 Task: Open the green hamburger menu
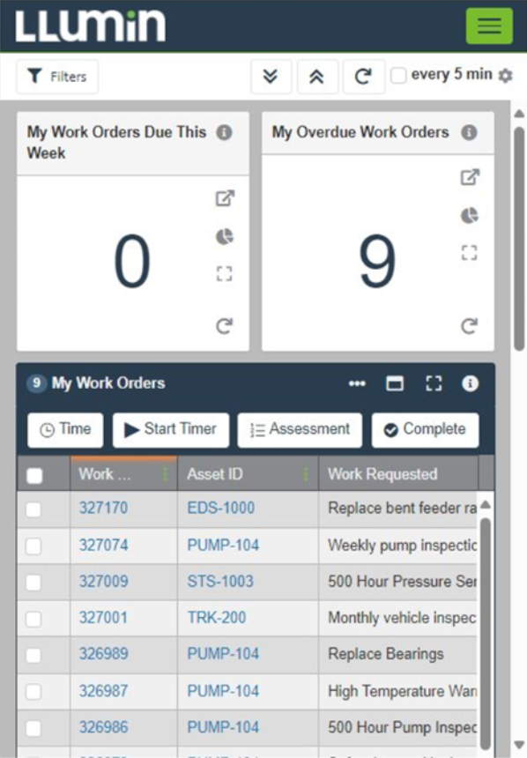(x=489, y=26)
